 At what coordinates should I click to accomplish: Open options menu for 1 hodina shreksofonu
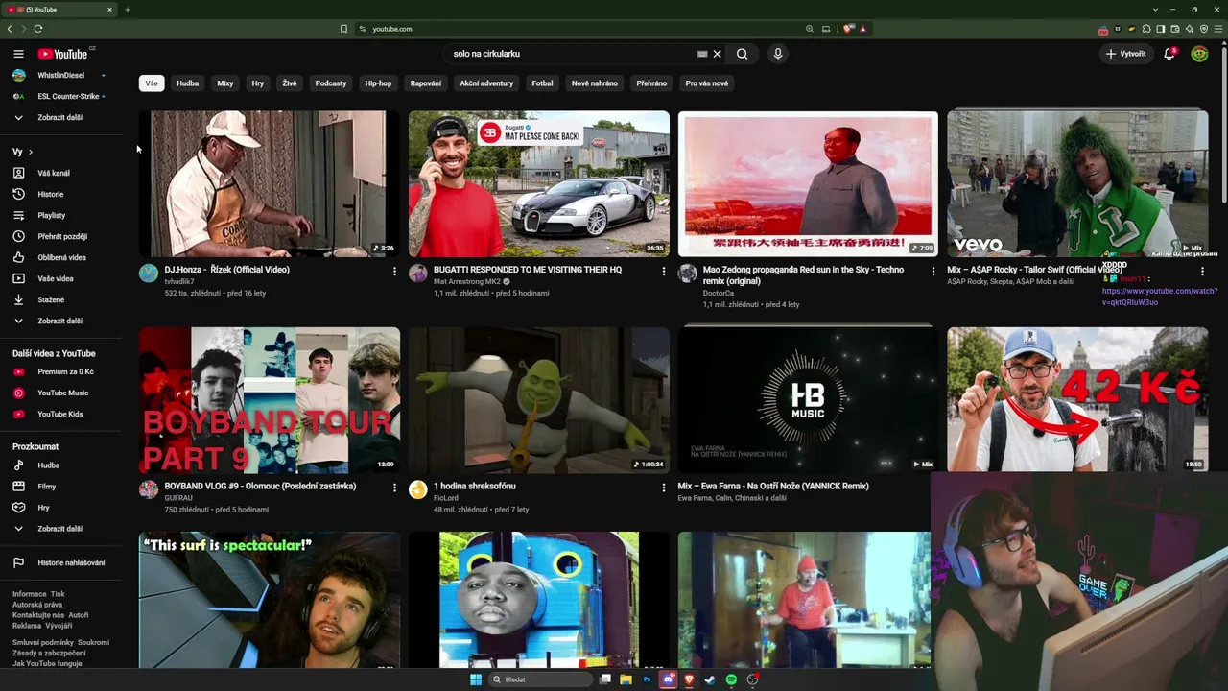pos(663,488)
